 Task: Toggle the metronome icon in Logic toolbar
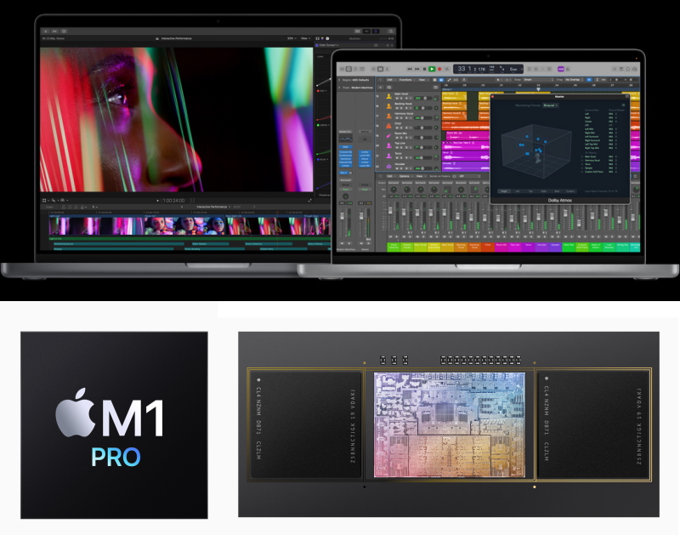coord(568,69)
